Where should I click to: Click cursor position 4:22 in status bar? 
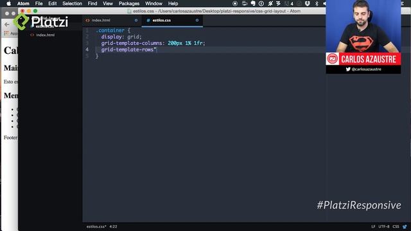(113, 227)
